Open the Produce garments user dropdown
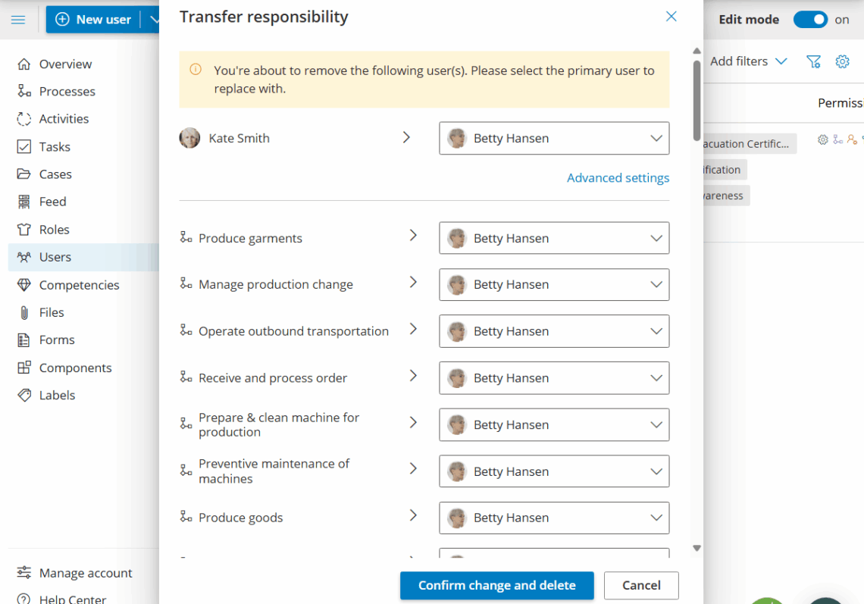This screenshot has height=604, width=864. (554, 238)
